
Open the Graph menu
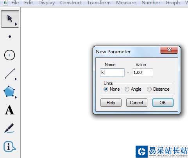point(173,3)
